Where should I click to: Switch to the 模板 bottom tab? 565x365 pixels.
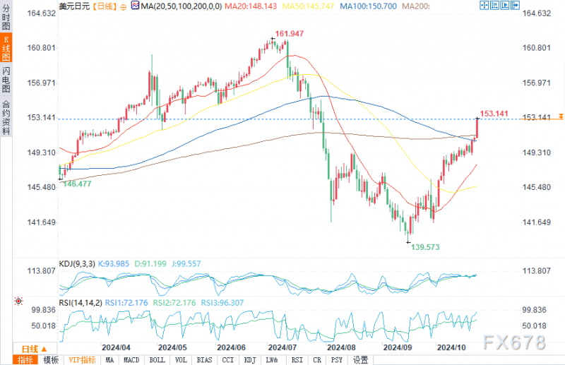tap(51, 360)
